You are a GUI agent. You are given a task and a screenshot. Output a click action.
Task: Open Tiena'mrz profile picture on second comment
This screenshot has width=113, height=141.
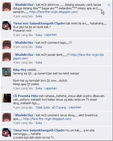tap(7, 26)
